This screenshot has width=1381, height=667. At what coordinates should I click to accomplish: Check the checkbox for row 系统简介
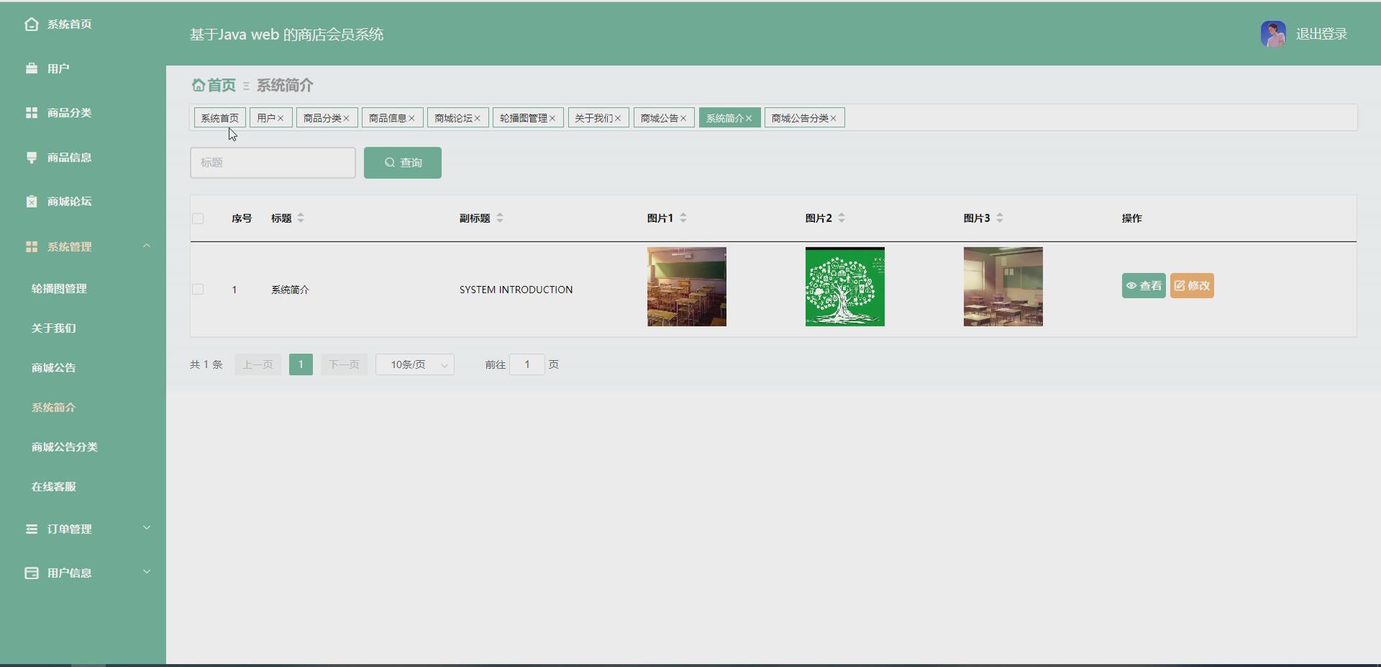(x=198, y=290)
